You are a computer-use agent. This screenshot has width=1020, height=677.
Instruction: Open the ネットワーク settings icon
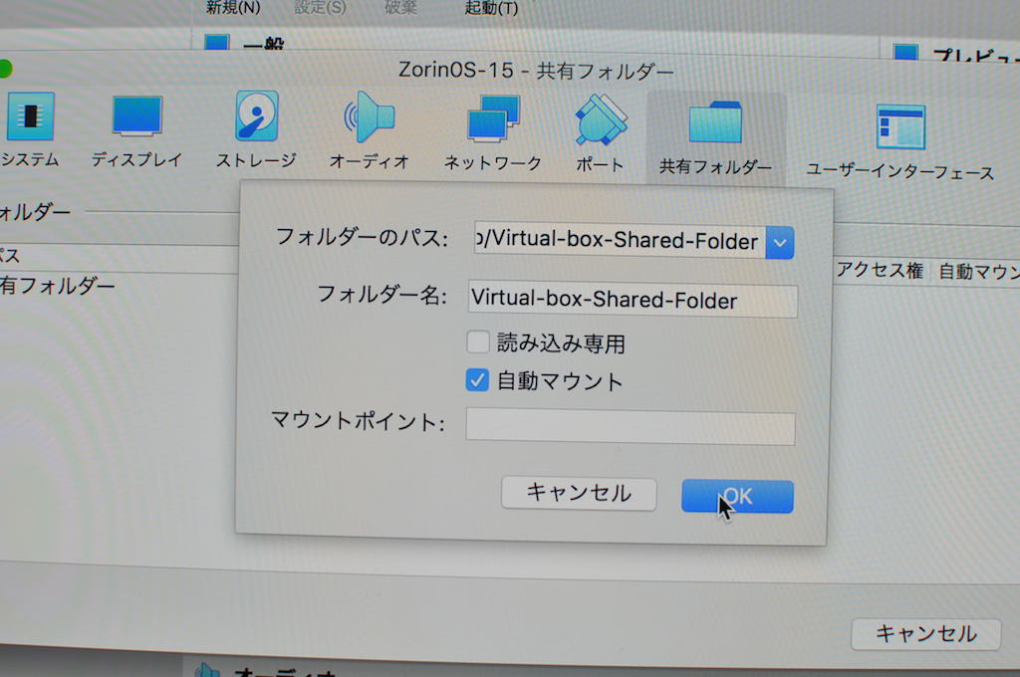pos(492,133)
